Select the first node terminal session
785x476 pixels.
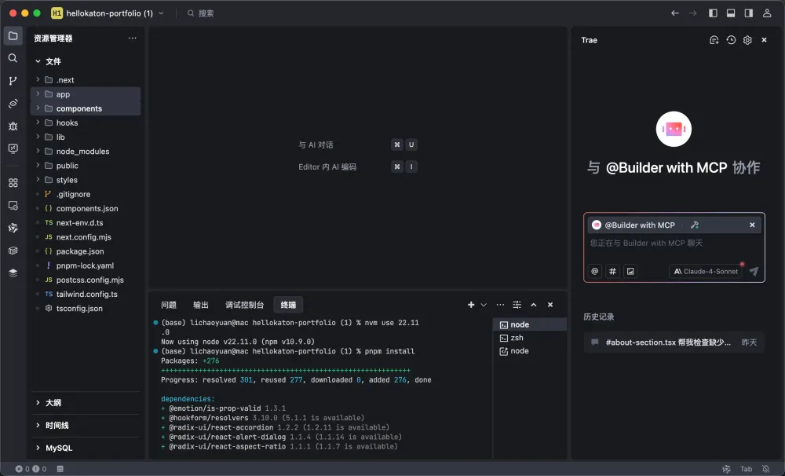(x=530, y=324)
